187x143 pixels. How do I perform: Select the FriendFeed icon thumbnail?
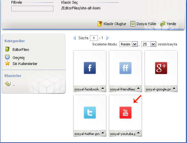click(125, 68)
